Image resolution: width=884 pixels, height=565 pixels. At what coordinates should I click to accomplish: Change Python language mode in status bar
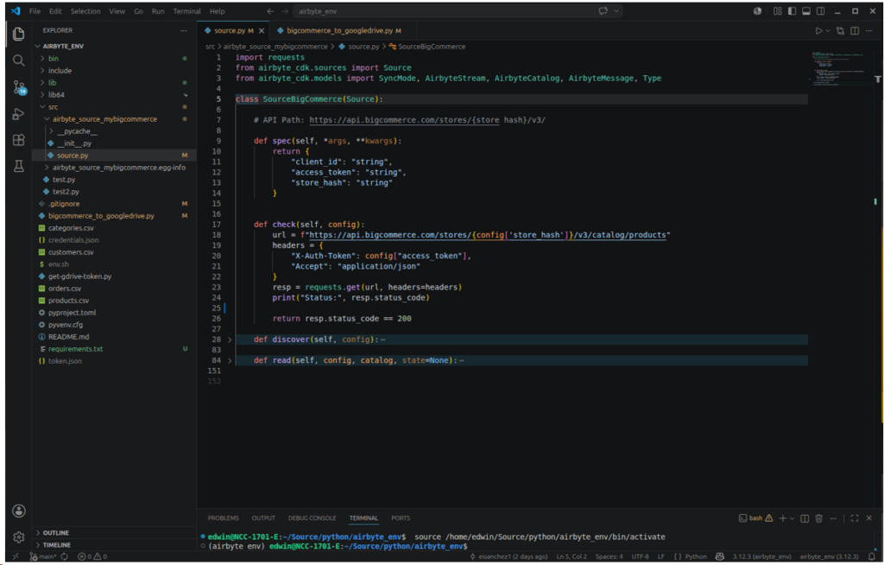pyautogui.click(x=696, y=556)
